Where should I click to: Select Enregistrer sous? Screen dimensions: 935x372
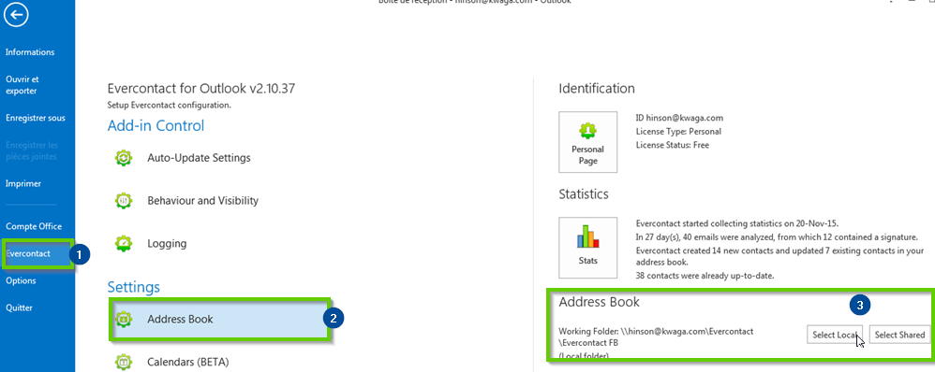point(36,118)
